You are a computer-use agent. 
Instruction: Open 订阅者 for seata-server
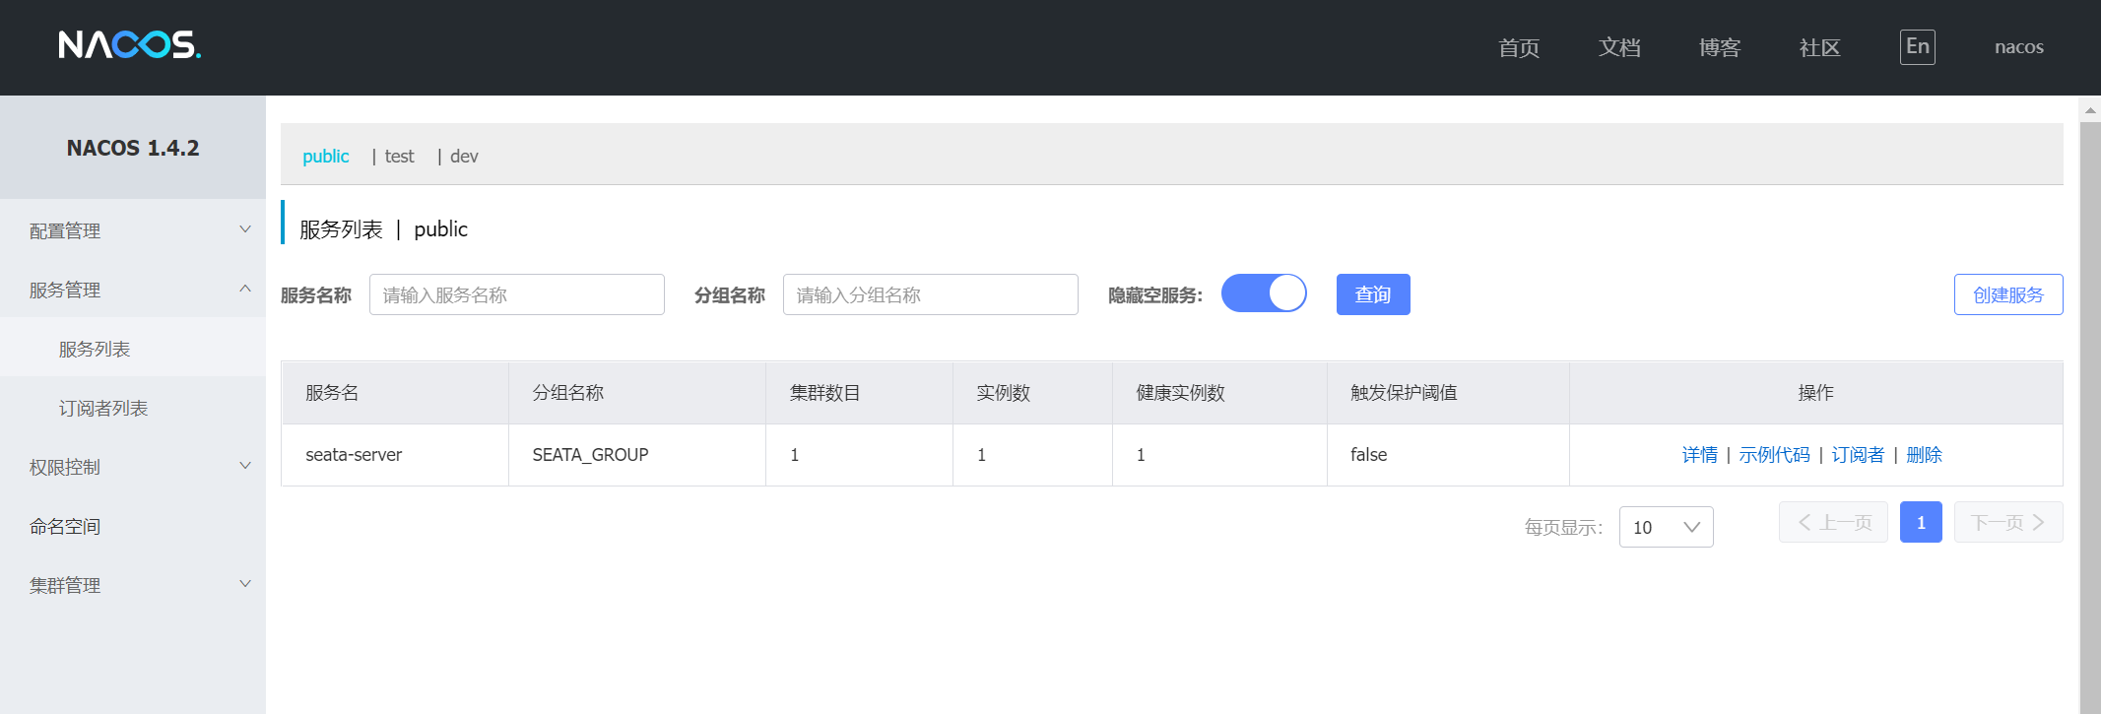[1858, 455]
